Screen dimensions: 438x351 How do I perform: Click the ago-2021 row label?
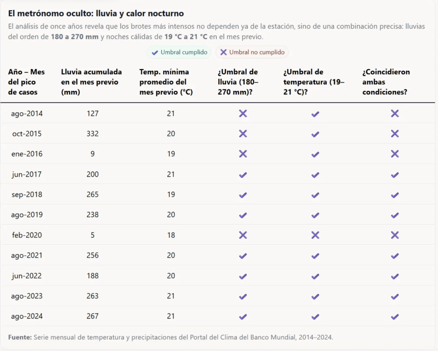(27, 256)
